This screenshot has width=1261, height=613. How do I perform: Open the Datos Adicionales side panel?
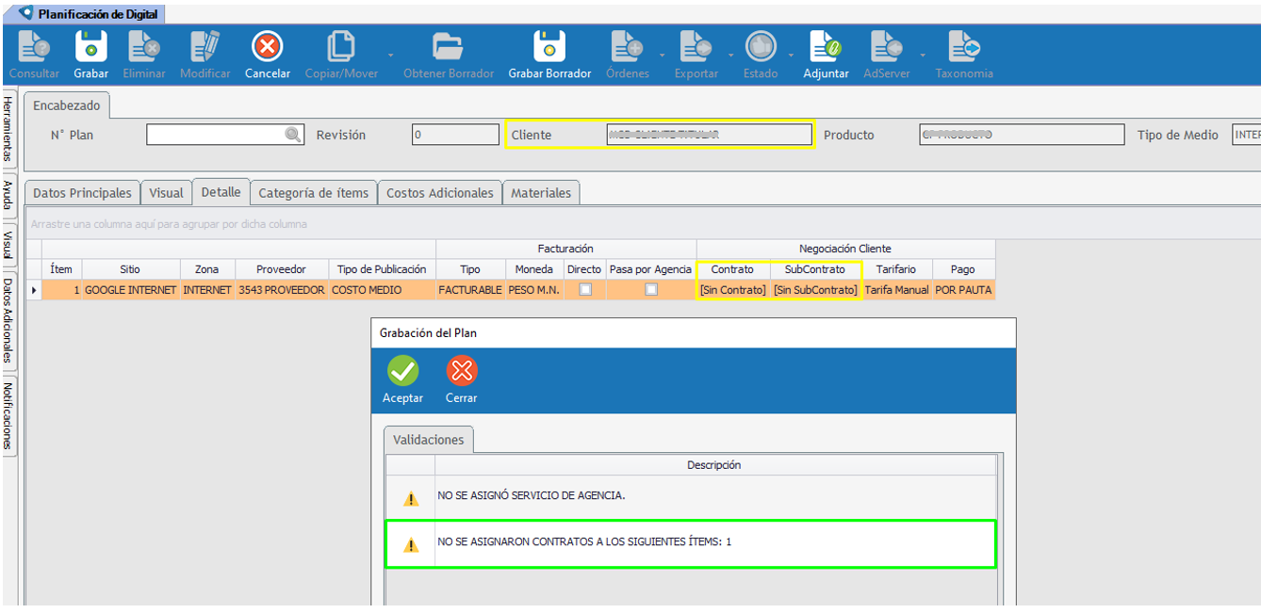point(8,320)
